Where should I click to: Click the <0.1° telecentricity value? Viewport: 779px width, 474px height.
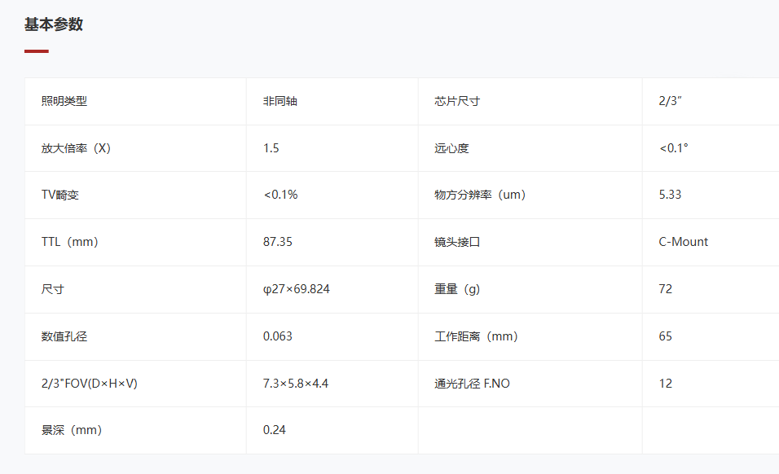(674, 148)
